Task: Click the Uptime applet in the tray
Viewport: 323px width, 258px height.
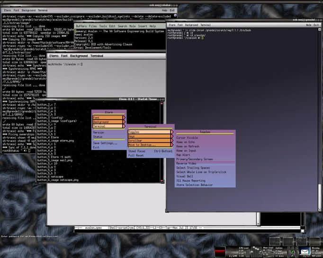Action: [x=278, y=250]
